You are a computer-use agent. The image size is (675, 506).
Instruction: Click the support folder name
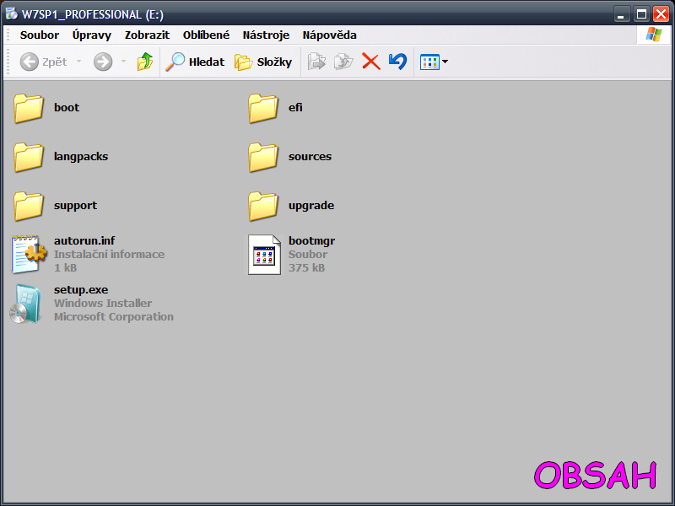tap(75, 206)
